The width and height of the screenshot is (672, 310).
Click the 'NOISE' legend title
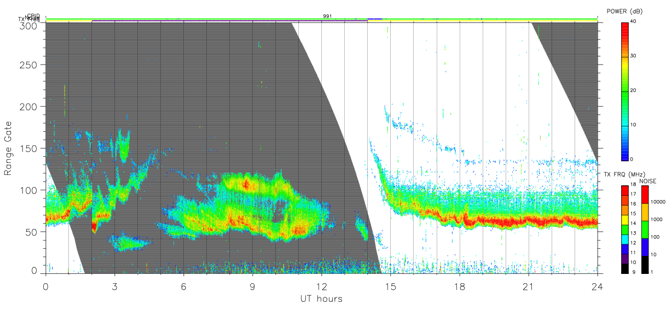(648, 181)
